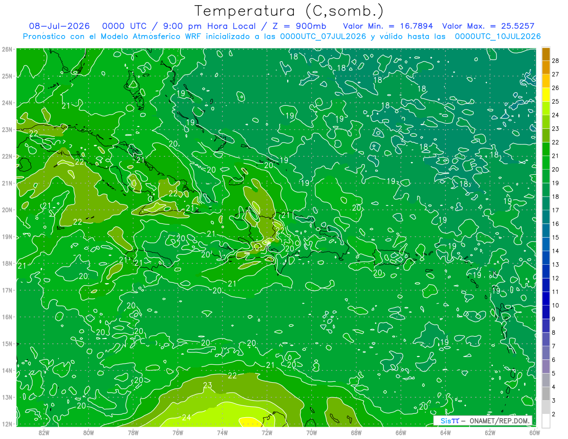
Task: Click the date text "08-Jul-2026"
Action: pyautogui.click(x=59, y=26)
